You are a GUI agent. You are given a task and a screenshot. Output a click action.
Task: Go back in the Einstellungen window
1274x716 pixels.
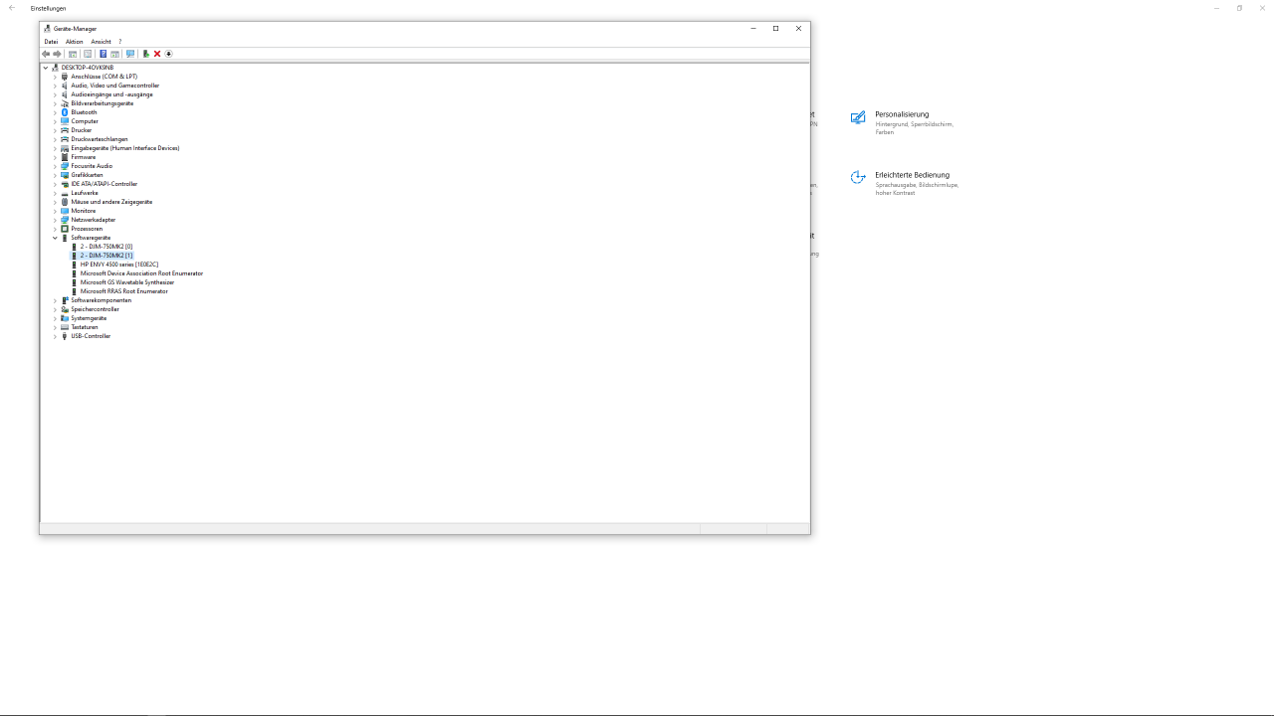click(12, 8)
